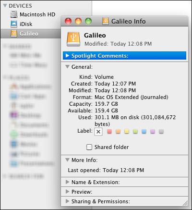This screenshot has height=210, width=192.
Task: Click the Macintosh HD drive icon
Action: (x=14, y=14)
